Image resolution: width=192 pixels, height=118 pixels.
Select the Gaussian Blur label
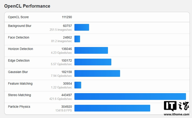[18, 72]
